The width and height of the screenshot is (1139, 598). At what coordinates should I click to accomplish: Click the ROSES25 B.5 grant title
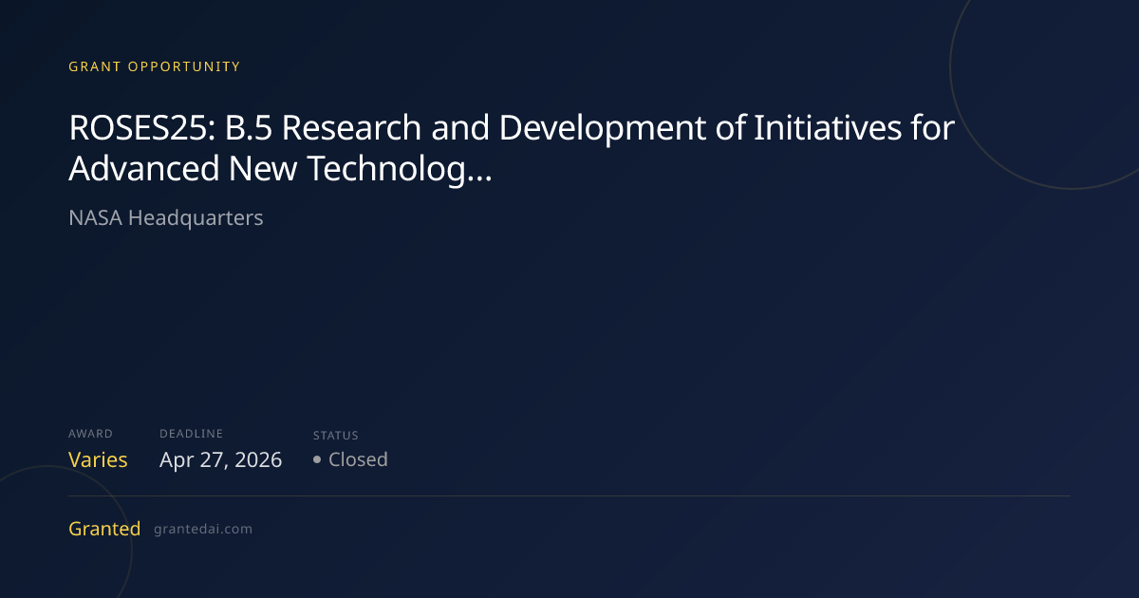click(x=512, y=147)
